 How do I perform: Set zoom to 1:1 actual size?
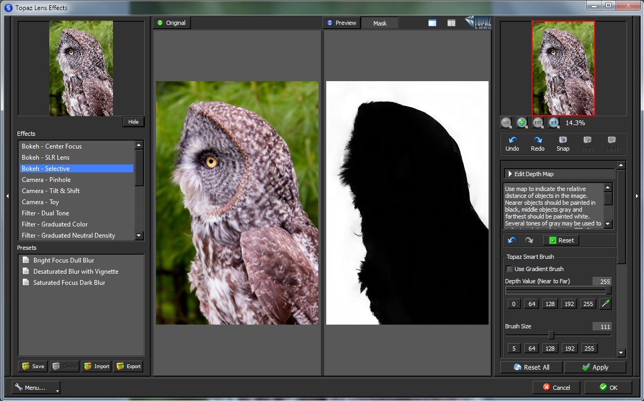tap(554, 123)
